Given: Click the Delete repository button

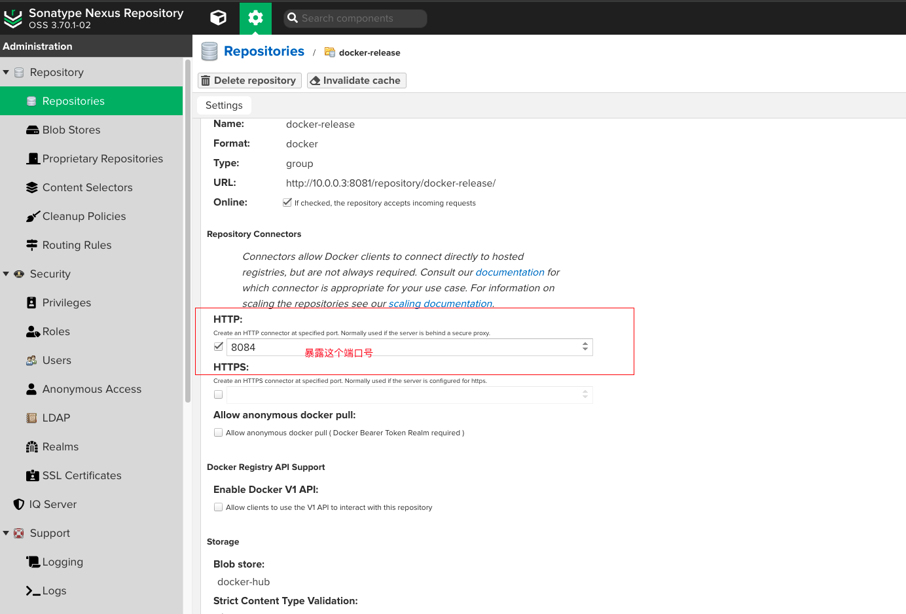Looking at the screenshot, I should coord(249,81).
